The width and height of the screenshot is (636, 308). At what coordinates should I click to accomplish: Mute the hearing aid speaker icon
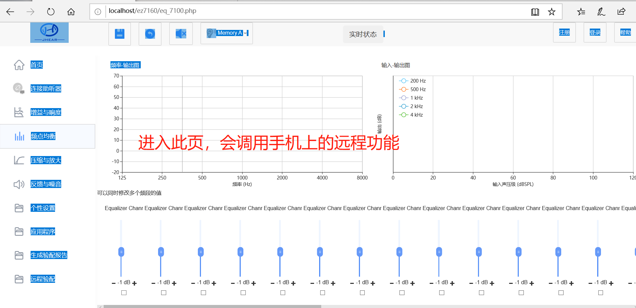[181, 34]
